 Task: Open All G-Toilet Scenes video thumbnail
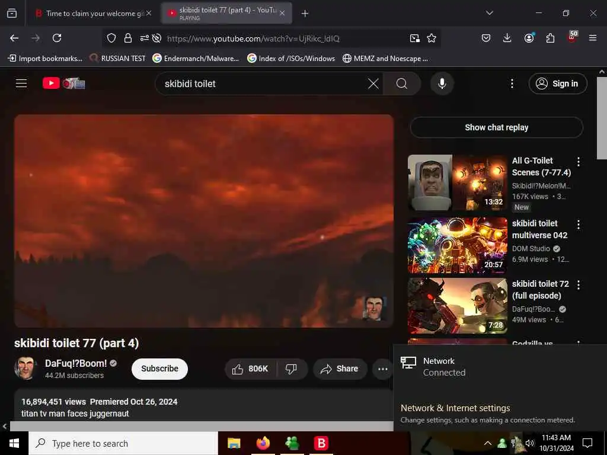tap(458, 182)
